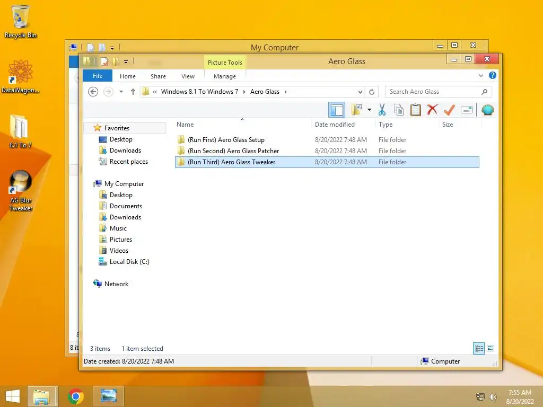Select AG Blur Tweaker desktop shortcut

pos(21,191)
